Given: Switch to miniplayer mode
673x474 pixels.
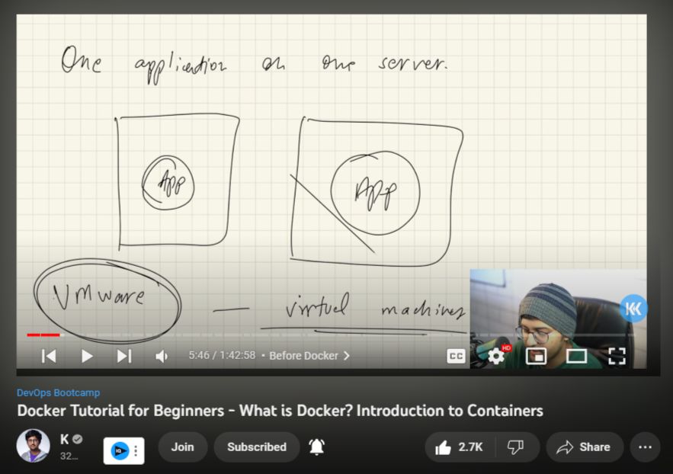Looking at the screenshot, I should 537,356.
